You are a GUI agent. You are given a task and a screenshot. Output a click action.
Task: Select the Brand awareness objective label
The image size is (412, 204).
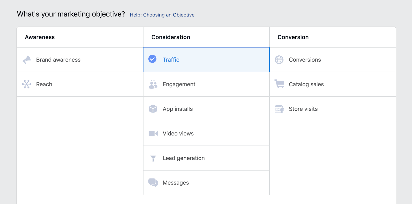click(58, 60)
